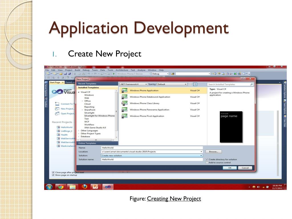Select Windows Phone Application template icon
The width and height of the screenshot is (292, 219).
coord(124,90)
